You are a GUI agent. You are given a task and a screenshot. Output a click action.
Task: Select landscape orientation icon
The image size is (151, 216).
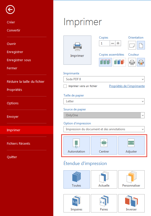(132, 45)
